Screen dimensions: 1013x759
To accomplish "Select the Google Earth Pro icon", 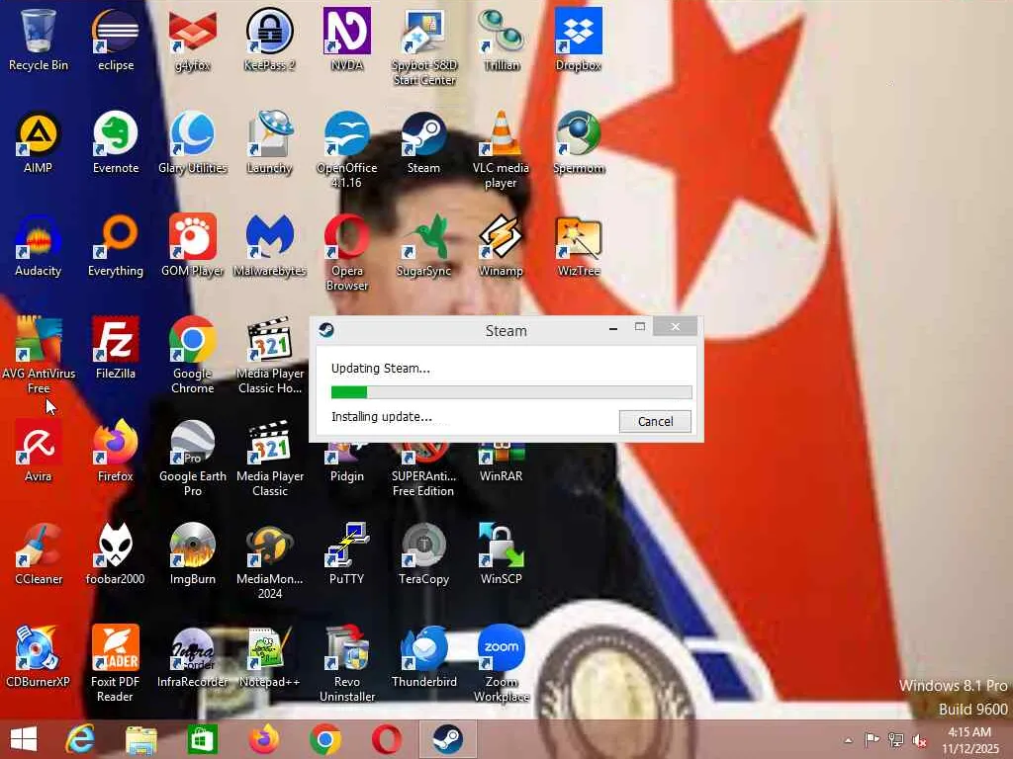I will (x=193, y=459).
